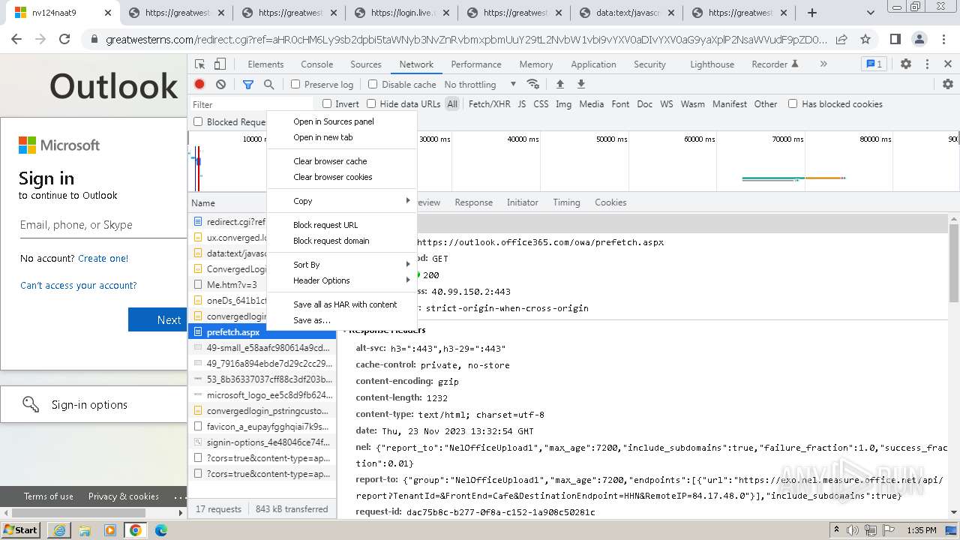Viewport: 960px width, 540px height.
Task: Filter requests by Fetch/XHR
Action: pos(489,104)
